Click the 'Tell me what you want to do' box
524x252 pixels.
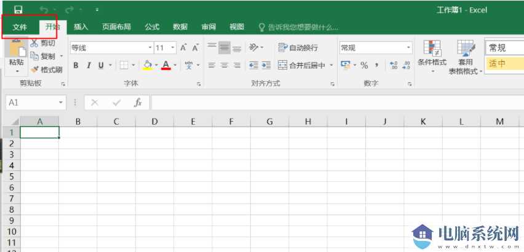pyautogui.click(x=300, y=27)
